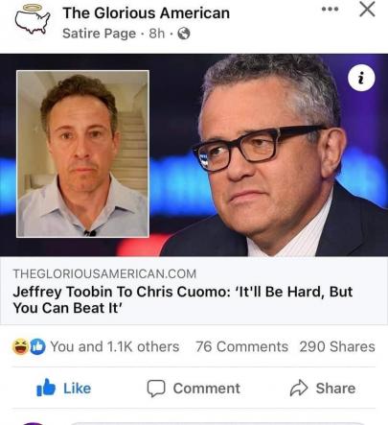Open the three-dots post options menu
The height and width of the screenshot is (425, 388).
(x=330, y=10)
